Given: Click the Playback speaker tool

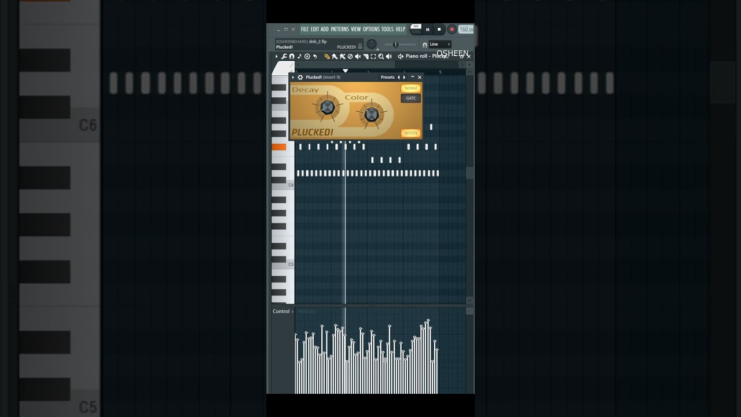Looking at the screenshot, I should pos(389,56).
